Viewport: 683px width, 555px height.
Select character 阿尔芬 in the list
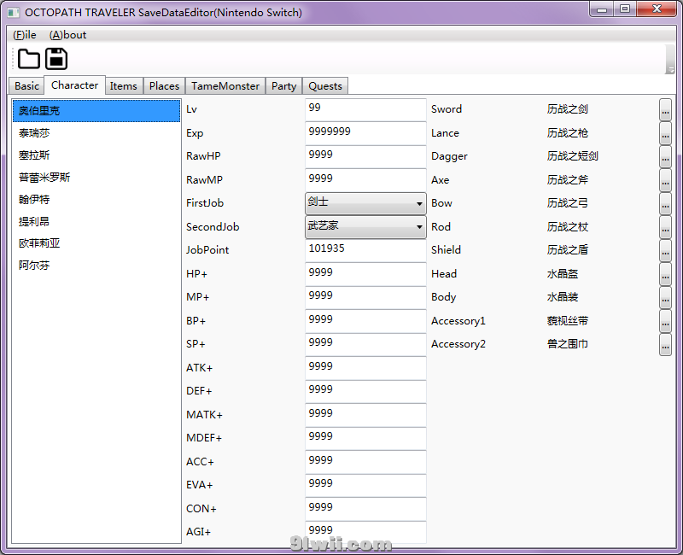pyautogui.click(x=96, y=266)
